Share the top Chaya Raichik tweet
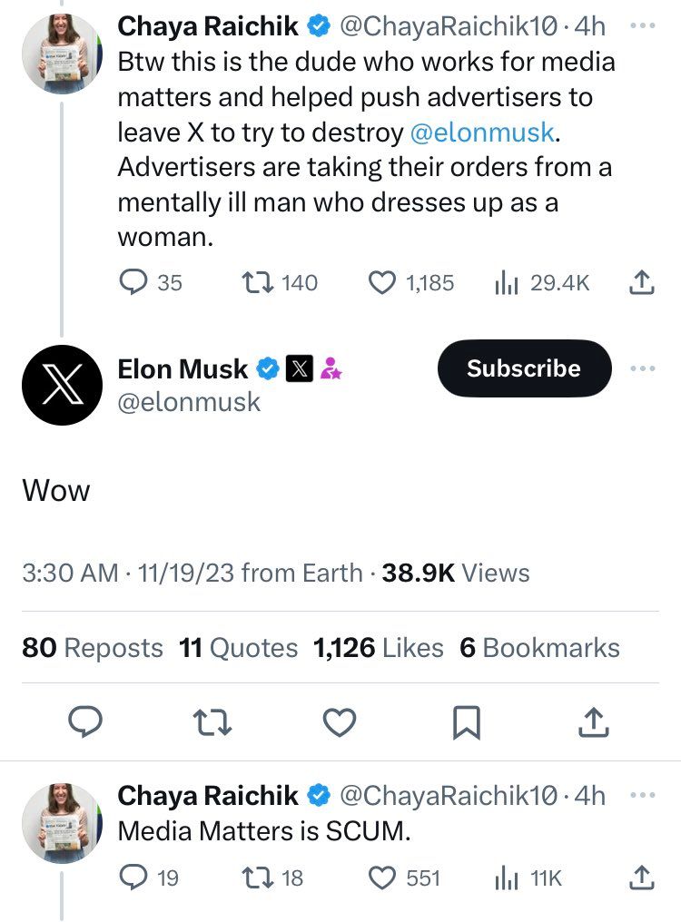The width and height of the screenshot is (681, 922). coord(641,283)
